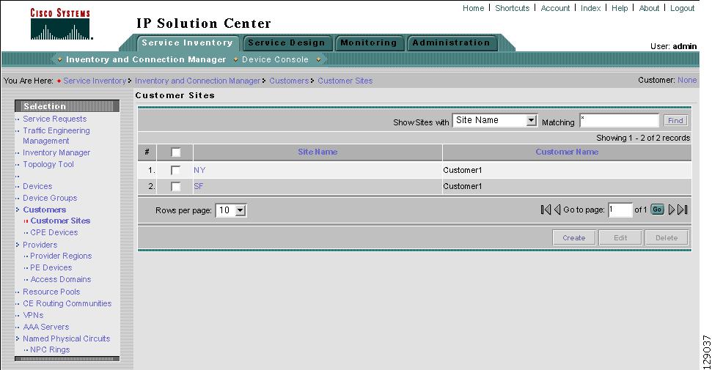The image size is (712, 370).
Task: Click Customer Sites breadcrumb link
Action: [x=345, y=81]
